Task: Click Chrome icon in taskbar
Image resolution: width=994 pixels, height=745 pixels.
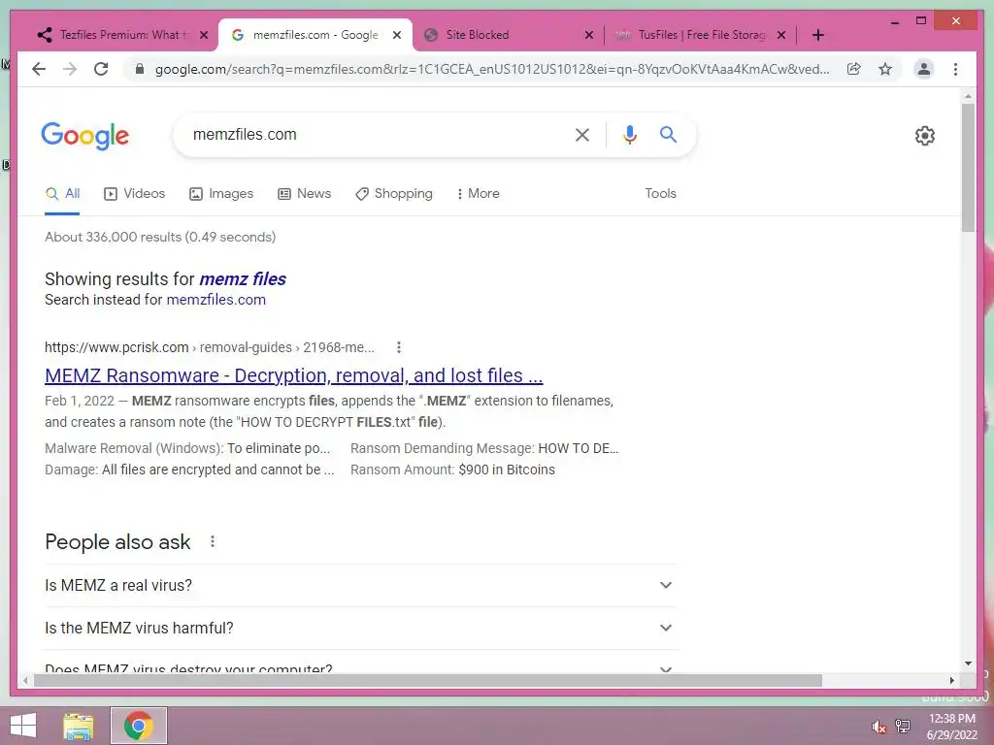Action: tap(138, 726)
